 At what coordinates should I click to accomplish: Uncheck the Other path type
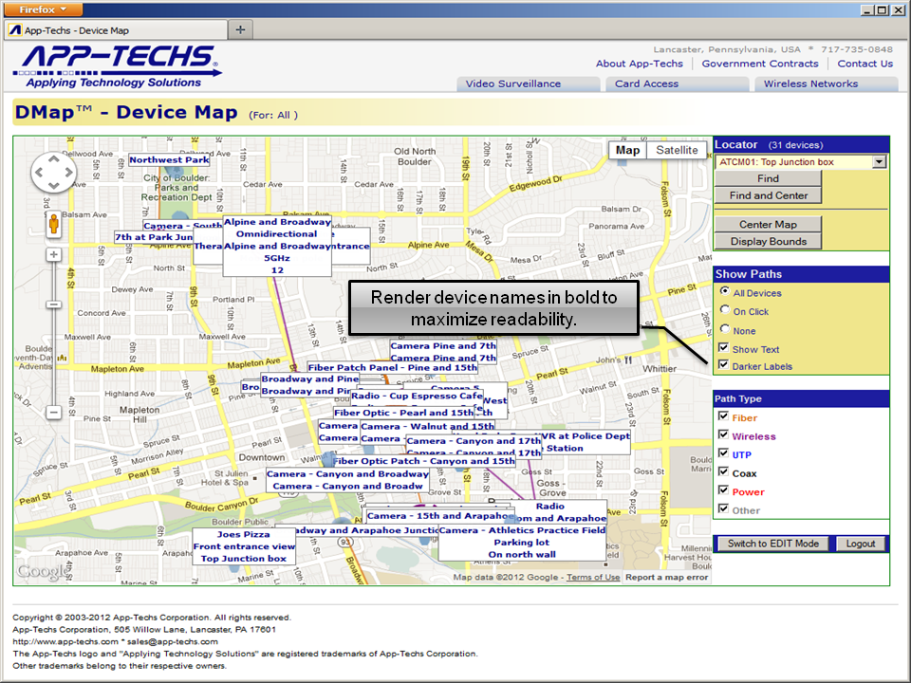(723, 508)
